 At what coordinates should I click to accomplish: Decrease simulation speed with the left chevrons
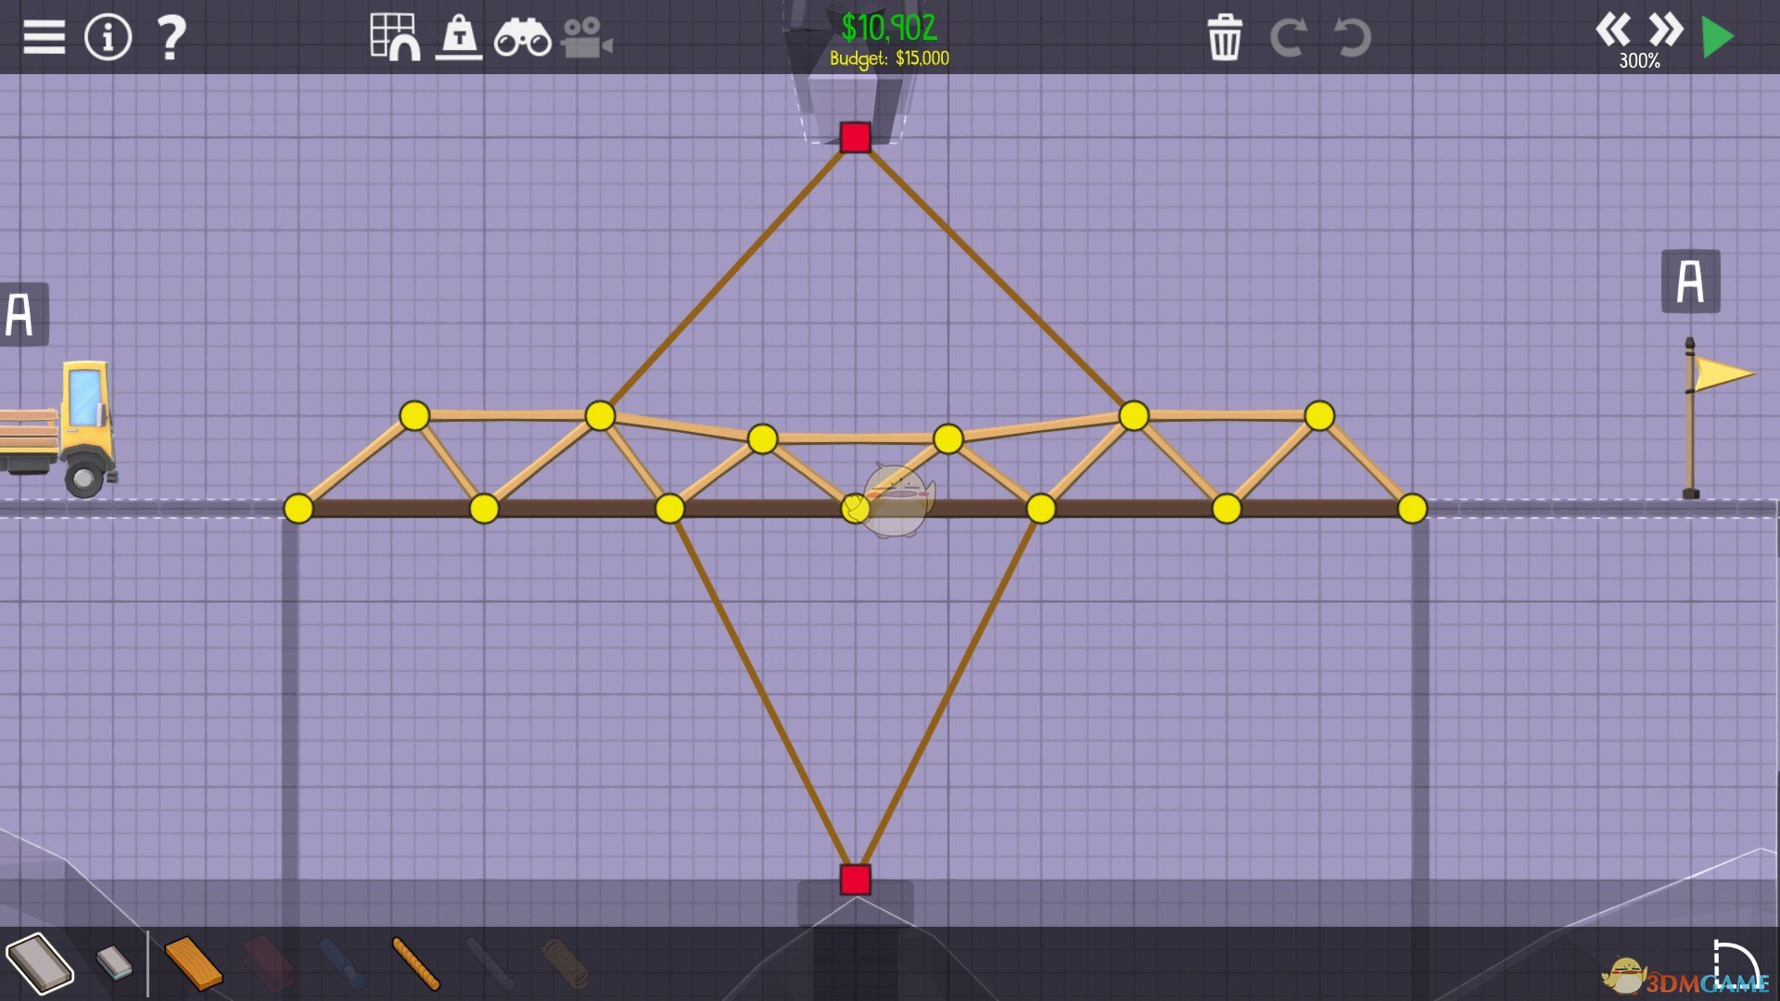point(1613,30)
